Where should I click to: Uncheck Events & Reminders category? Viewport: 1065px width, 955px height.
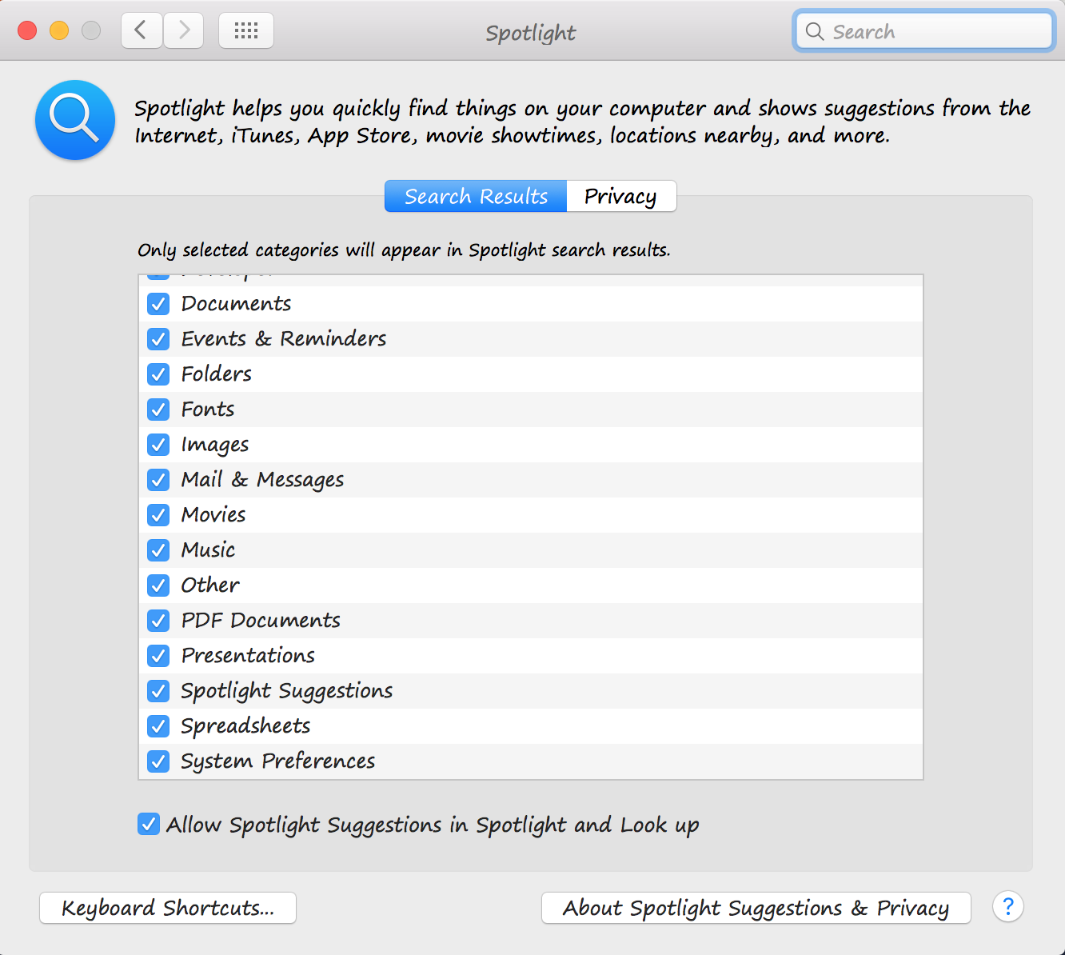[158, 339]
